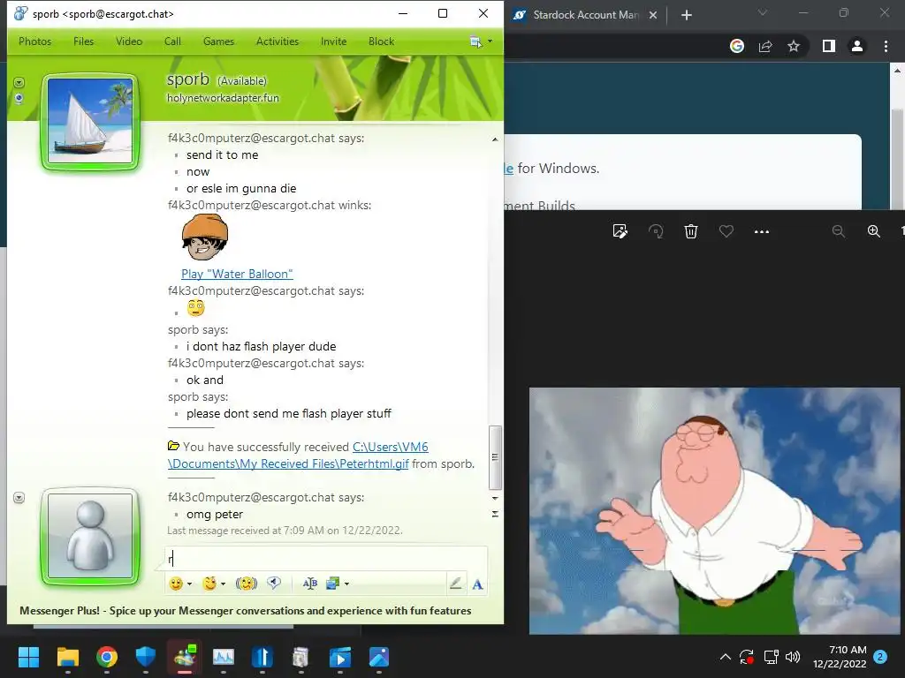Toggle the Chrome side panel icon
Viewport: 905px width, 678px height.
click(x=829, y=46)
